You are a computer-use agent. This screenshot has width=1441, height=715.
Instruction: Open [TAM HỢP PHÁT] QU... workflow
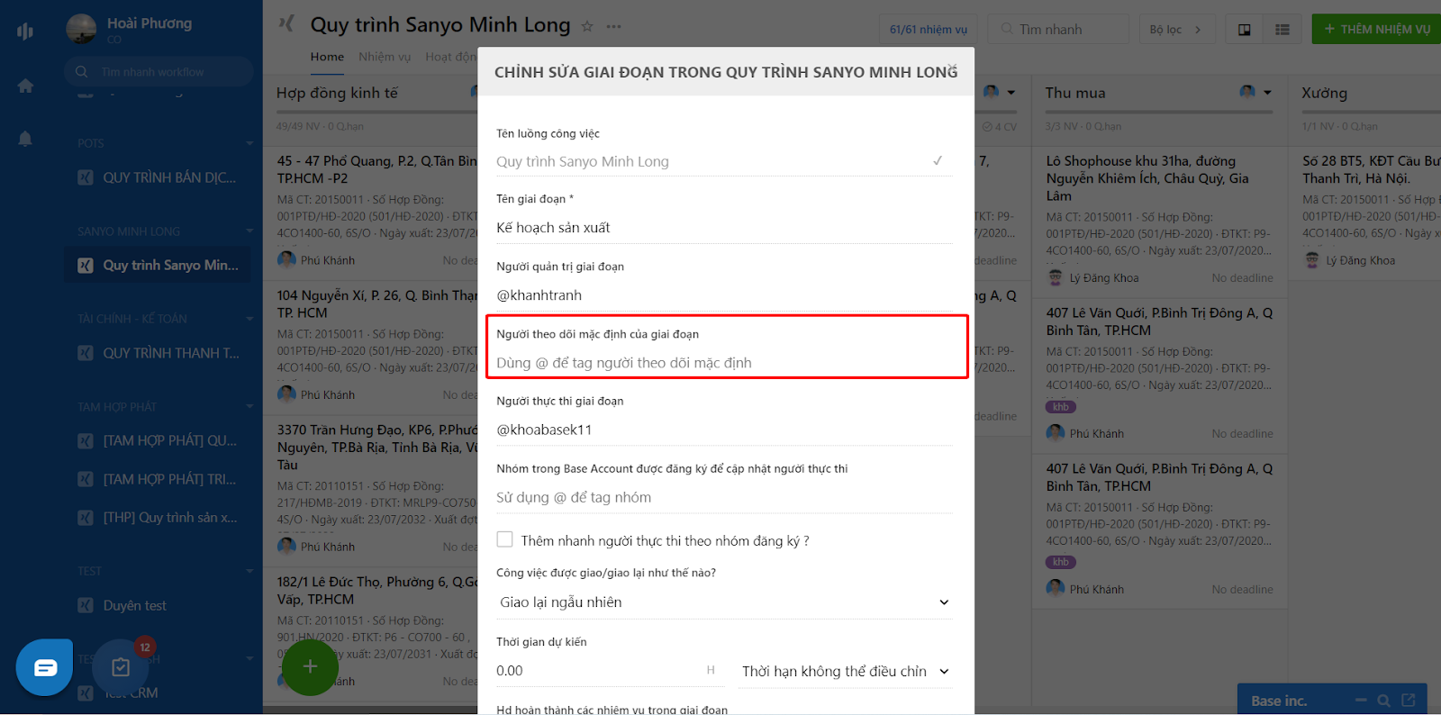(x=158, y=440)
